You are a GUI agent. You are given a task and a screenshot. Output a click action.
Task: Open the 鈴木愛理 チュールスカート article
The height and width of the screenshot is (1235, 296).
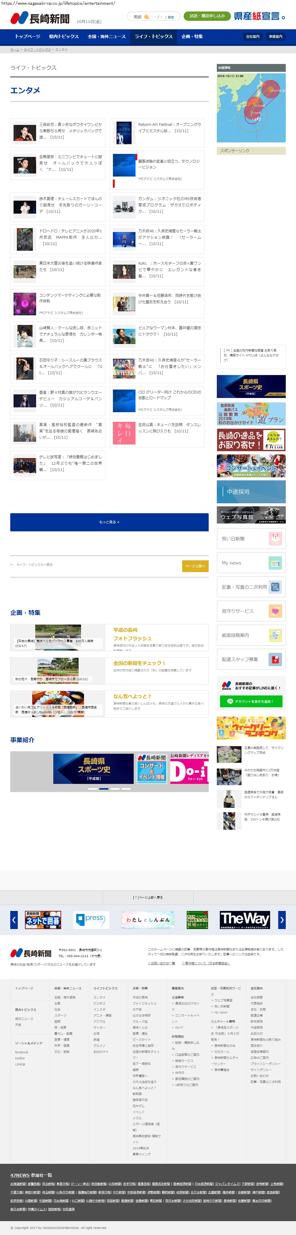pos(58,207)
